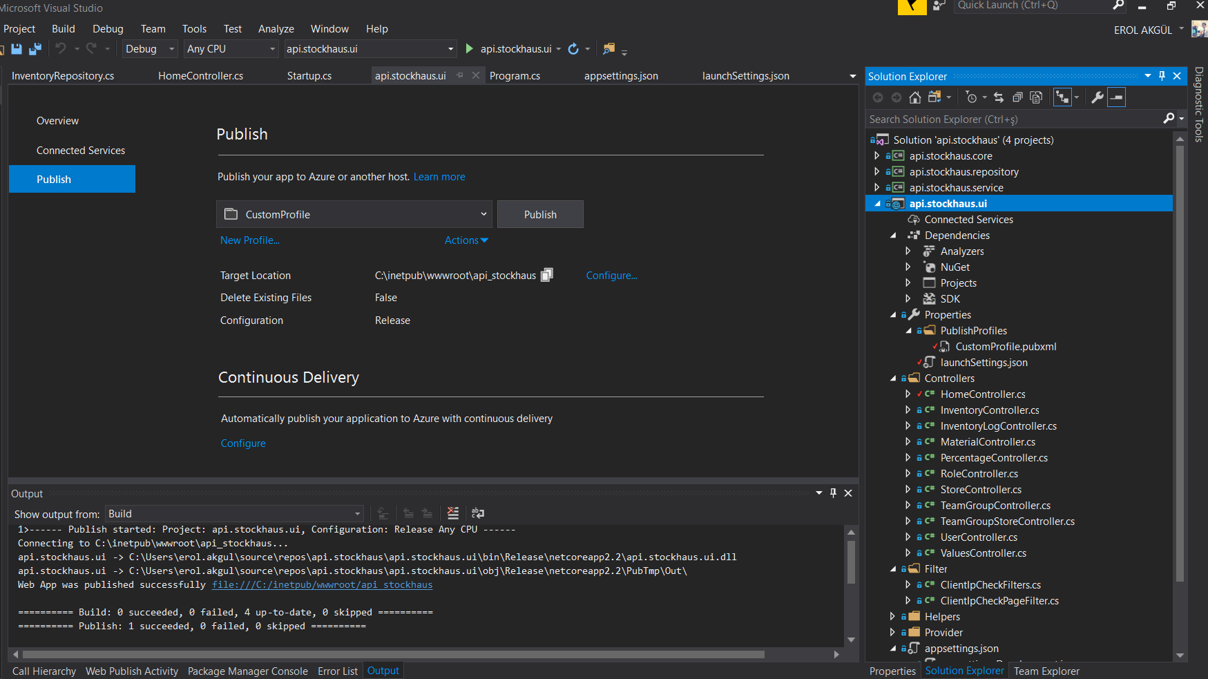Click green Start debugging play icon
The image size is (1208, 679).
click(x=470, y=49)
